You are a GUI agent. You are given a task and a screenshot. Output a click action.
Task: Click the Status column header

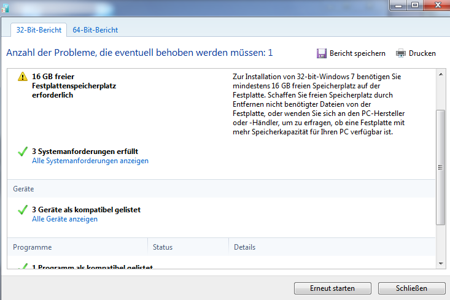coord(188,247)
